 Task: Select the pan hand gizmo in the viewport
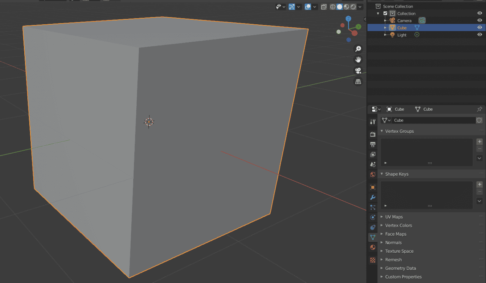click(x=357, y=59)
